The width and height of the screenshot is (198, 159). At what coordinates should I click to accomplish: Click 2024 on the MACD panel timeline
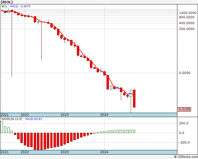coord(104,152)
